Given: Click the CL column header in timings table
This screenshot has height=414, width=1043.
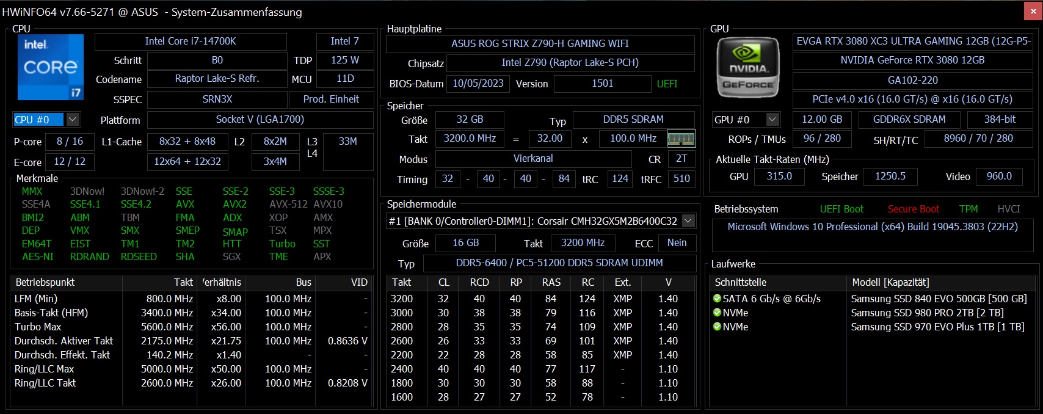Looking at the screenshot, I should [x=444, y=283].
